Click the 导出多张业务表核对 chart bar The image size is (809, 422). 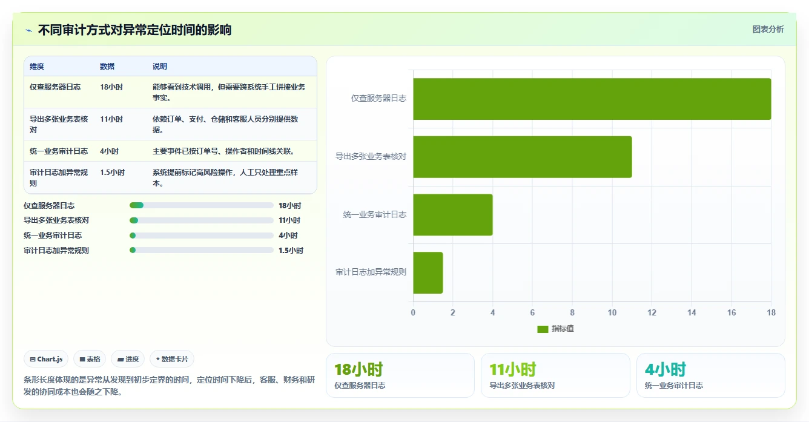[x=523, y=157]
